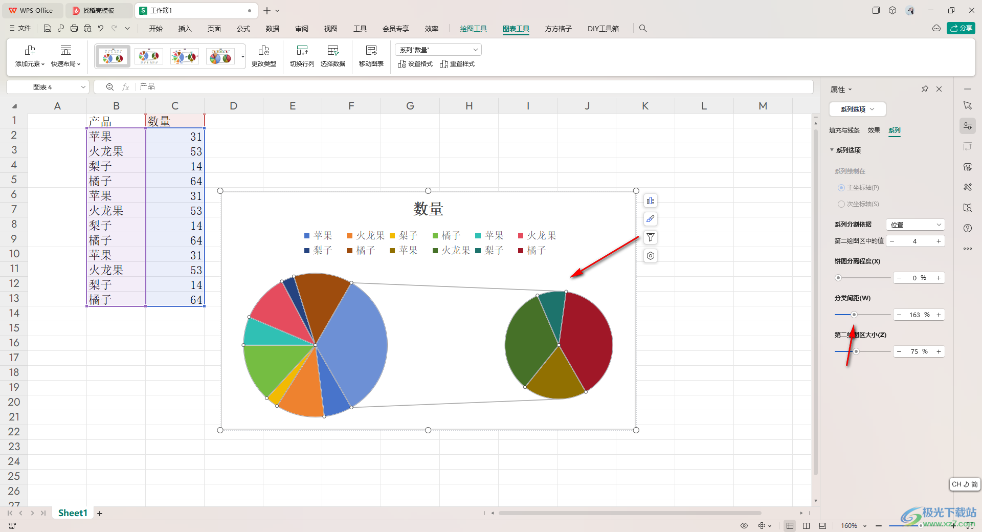Click the 重置样式 (Reset Style) button
The image size is (982, 532).
tap(457, 64)
